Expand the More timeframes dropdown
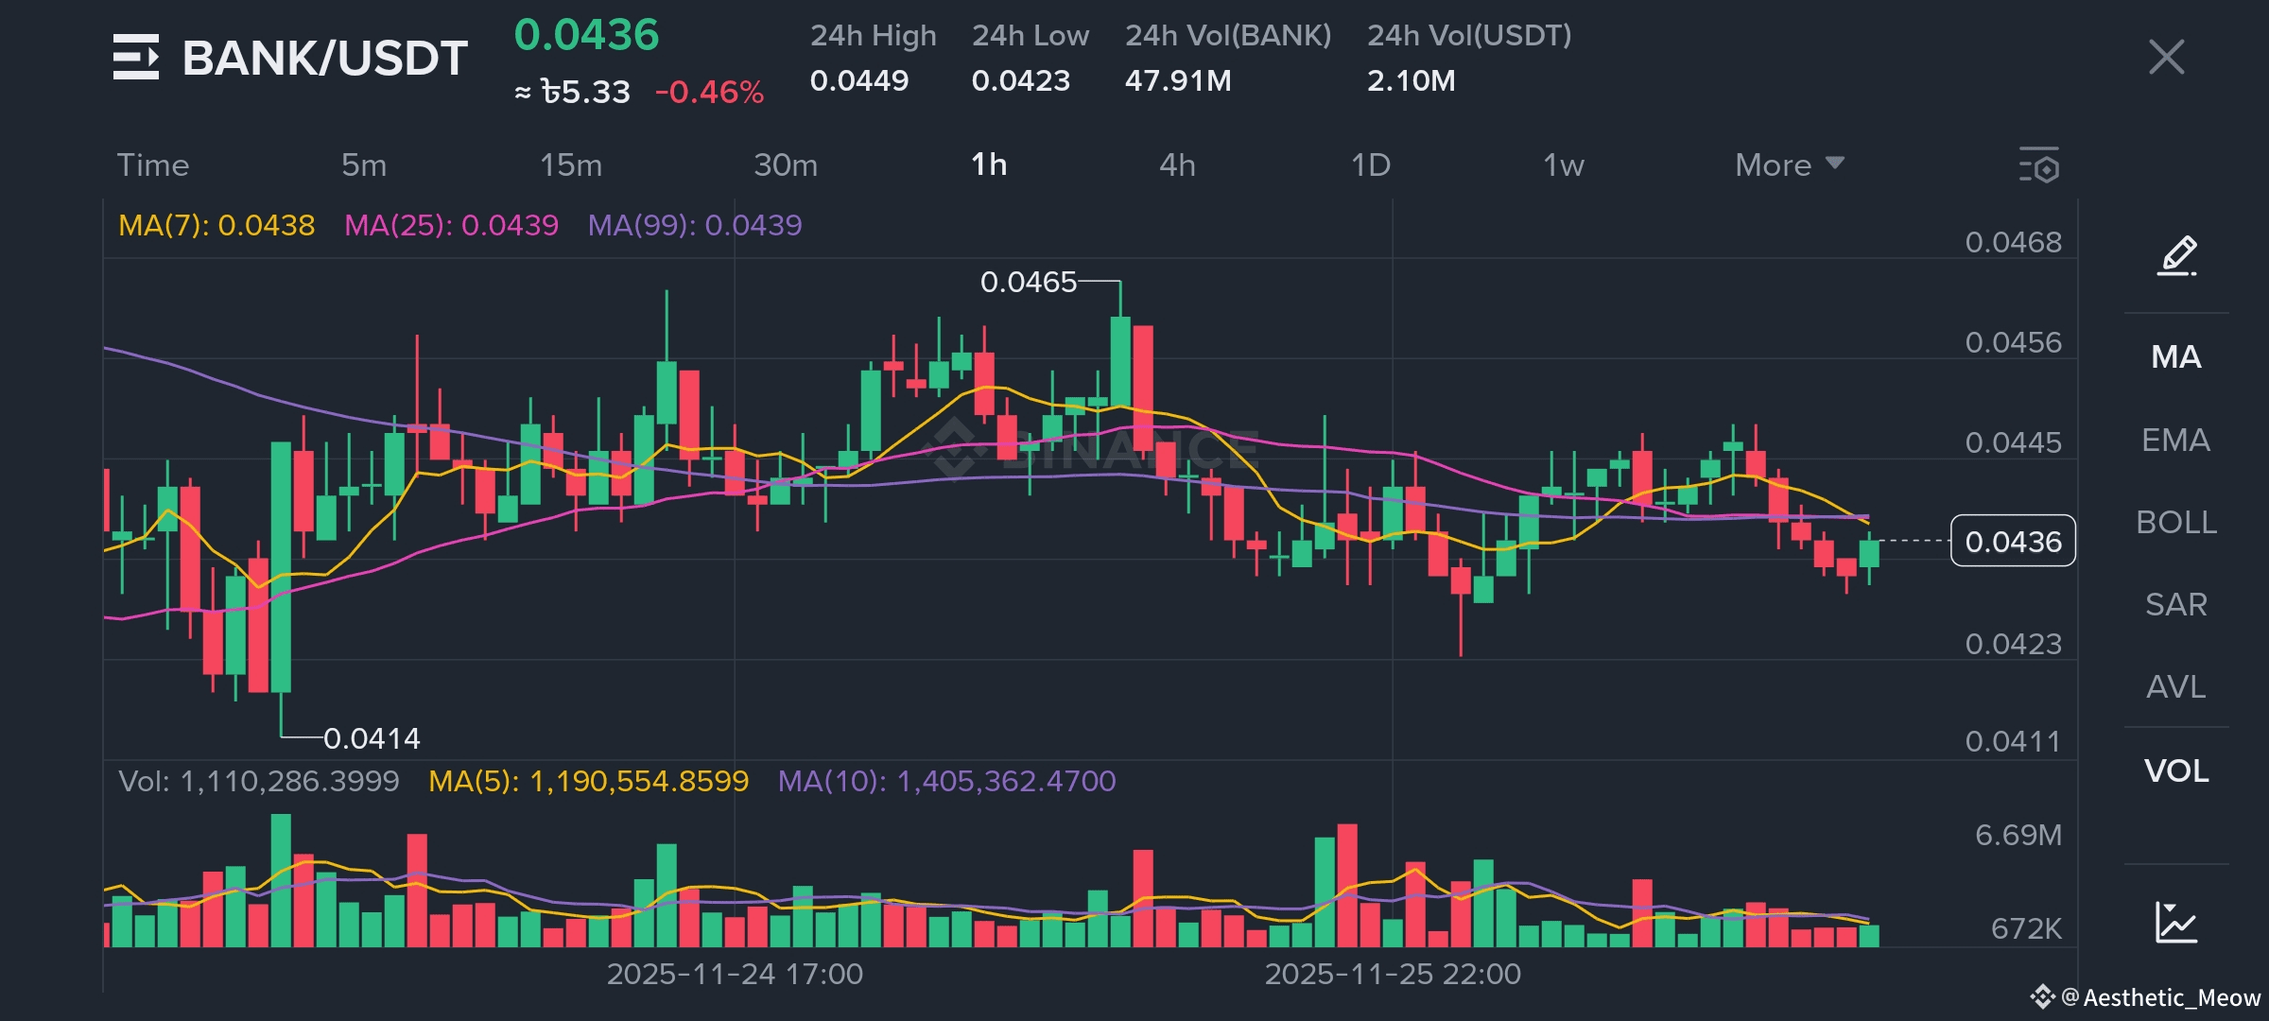Viewport: 2269px width, 1021px height. 1789,165
